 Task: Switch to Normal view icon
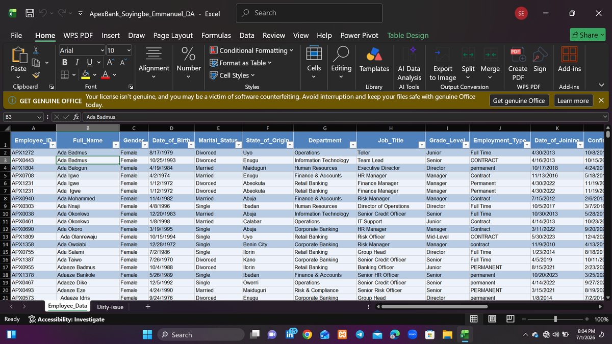pos(474,319)
